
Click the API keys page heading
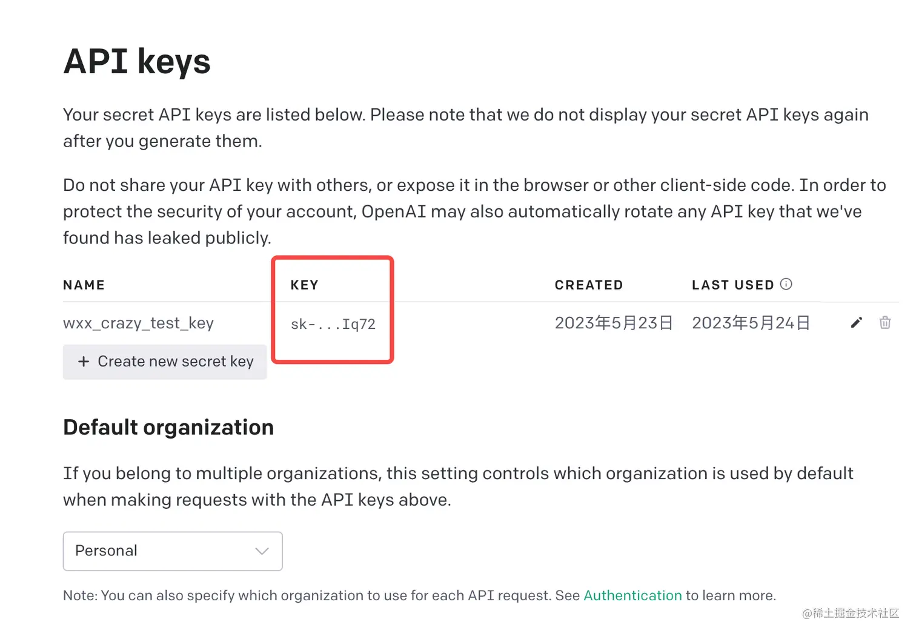coord(137,62)
